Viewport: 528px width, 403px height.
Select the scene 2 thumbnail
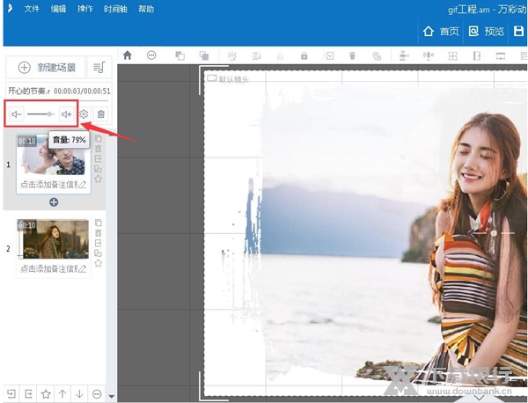(53, 238)
